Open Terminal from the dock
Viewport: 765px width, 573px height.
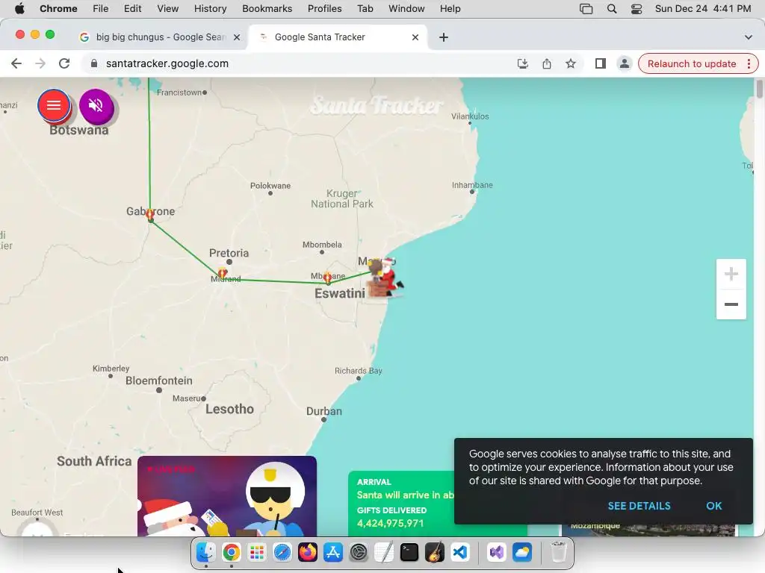tap(409, 553)
